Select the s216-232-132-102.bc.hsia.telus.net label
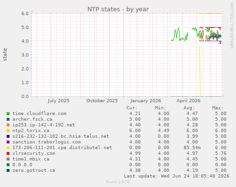This screenshot has width=236, height=187. 61,136
